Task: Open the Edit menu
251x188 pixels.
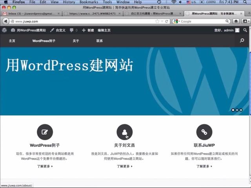Action: pyautogui.click(x=43, y=2)
